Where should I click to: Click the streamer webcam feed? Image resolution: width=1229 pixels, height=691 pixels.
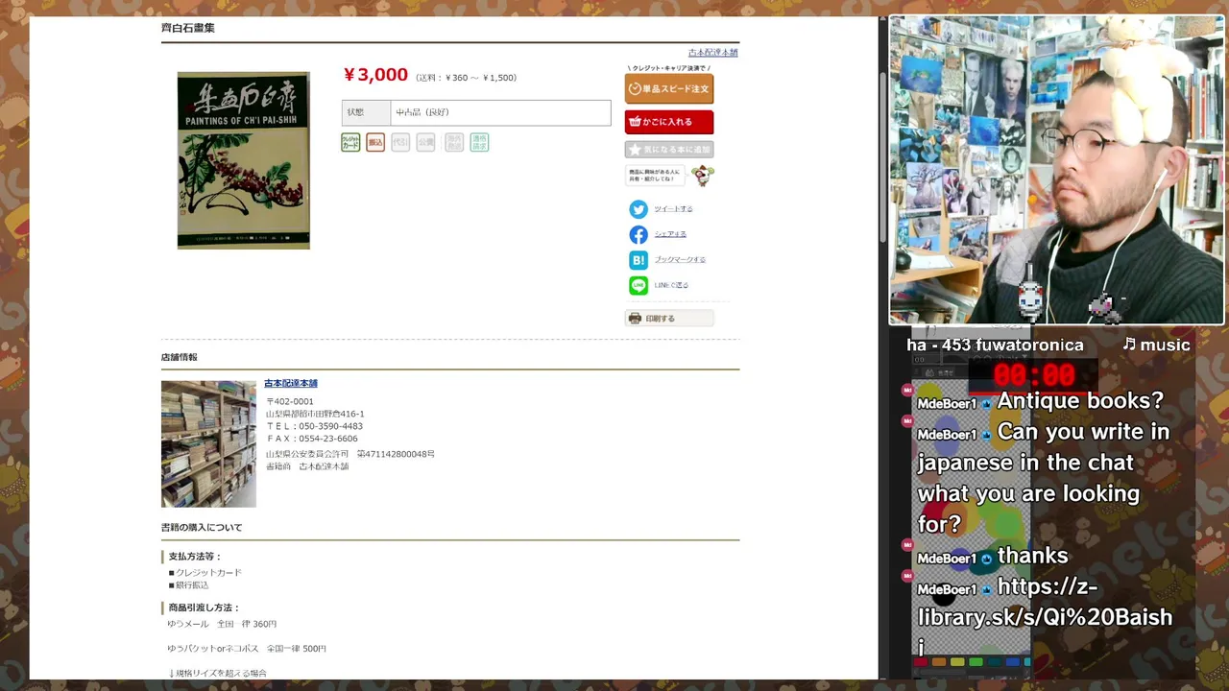point(1057,171)
